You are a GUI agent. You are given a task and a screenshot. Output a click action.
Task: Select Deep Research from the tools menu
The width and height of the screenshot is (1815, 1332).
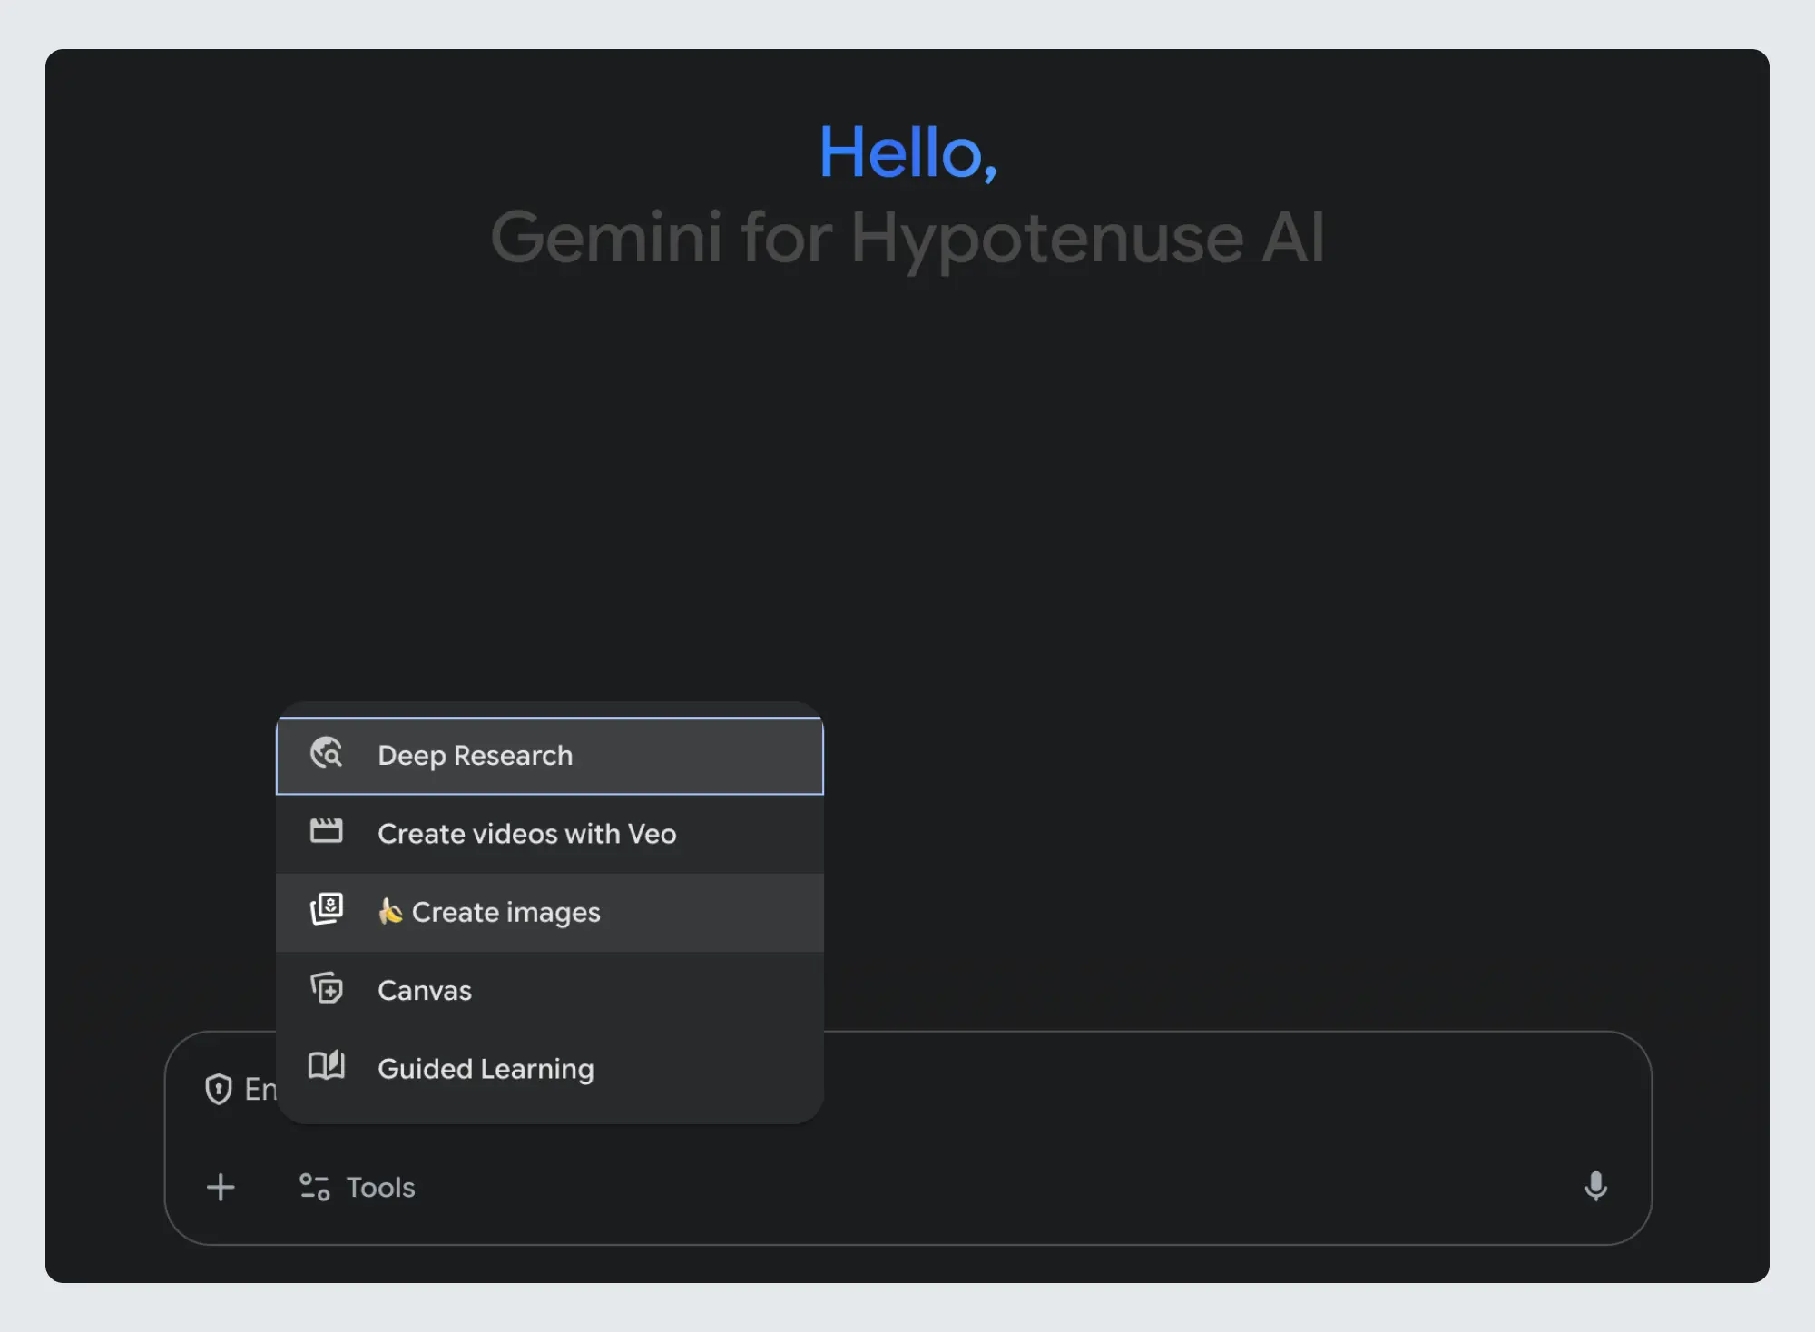point(475,756)
